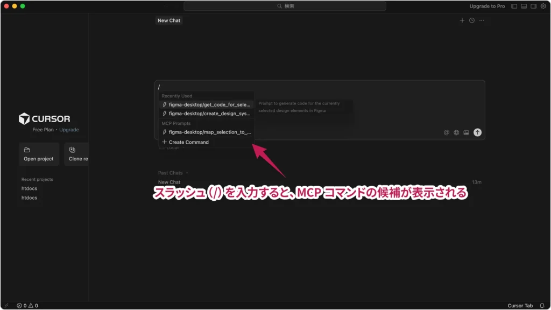This screenshot has height=310, width=551.
Task: Open the ellipsis options menu at top right
Action: [x=482, y=20]
